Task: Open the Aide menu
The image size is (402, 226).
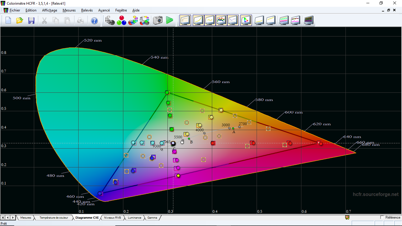Action: tap(136, 10)
